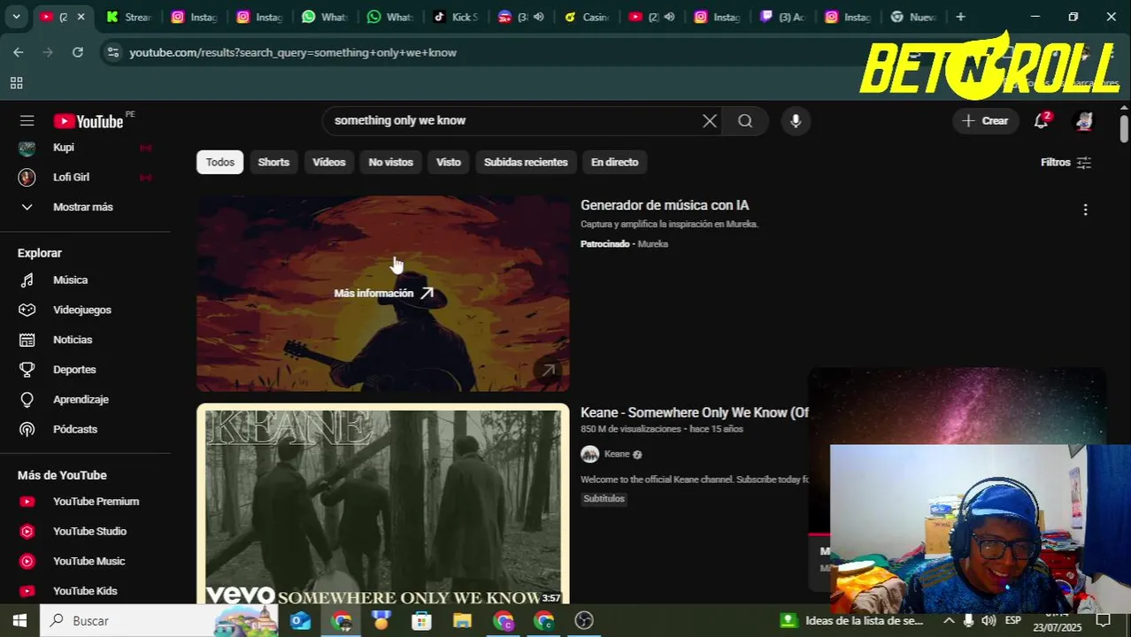Reload the page

pos(78,52)
